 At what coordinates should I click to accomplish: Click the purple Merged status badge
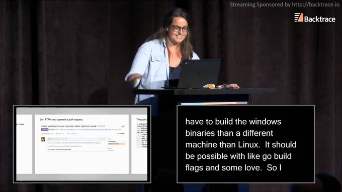tap(45, 130)
